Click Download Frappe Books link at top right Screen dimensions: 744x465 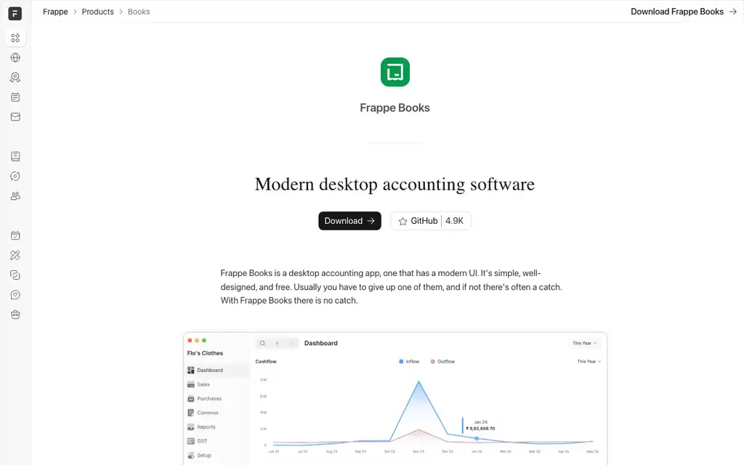[x=683, y=12]
